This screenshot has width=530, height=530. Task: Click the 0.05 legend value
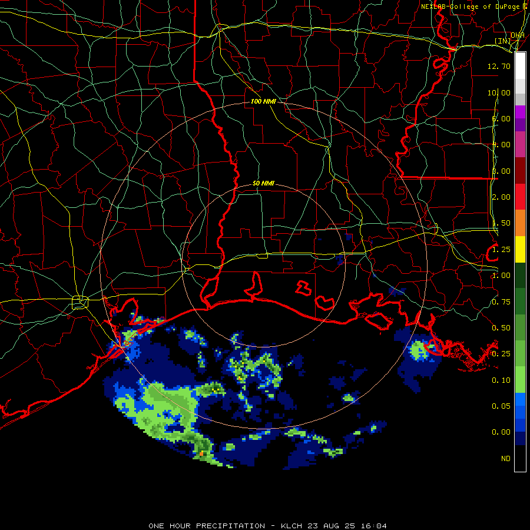pyautogui.click(x=501, y=406)
